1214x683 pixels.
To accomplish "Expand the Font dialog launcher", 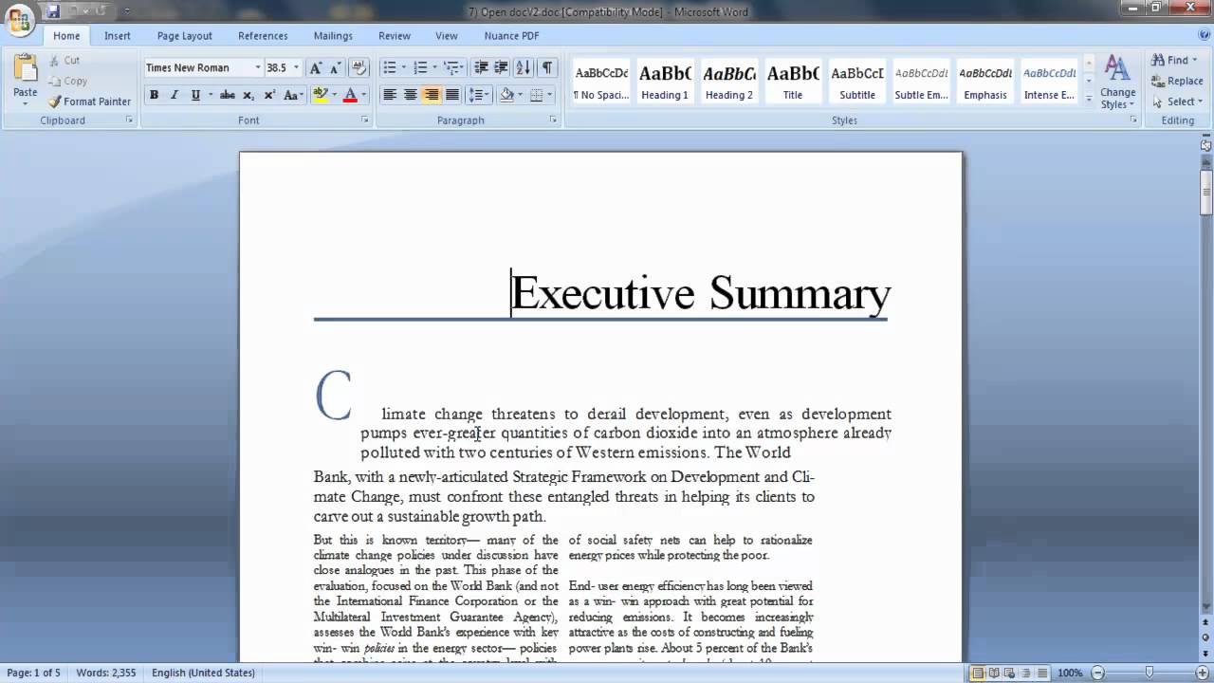I will [x=365, y=120].
